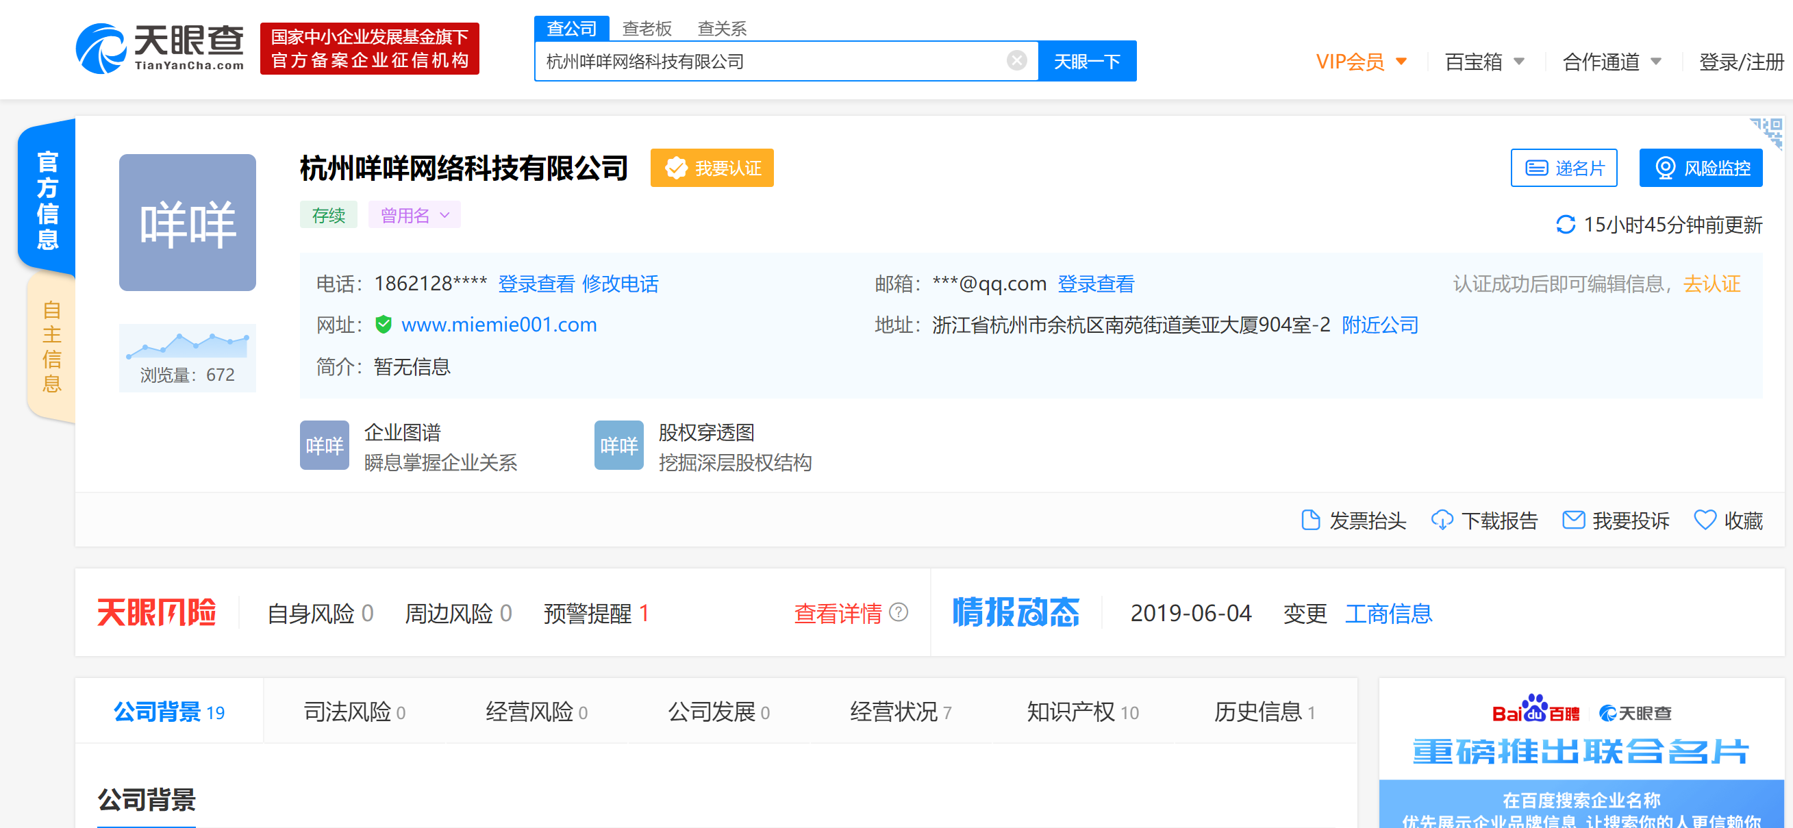
Task: Open the 股权穿透图 icon tile
Action: pyautogui.click(x=618, y=445)
